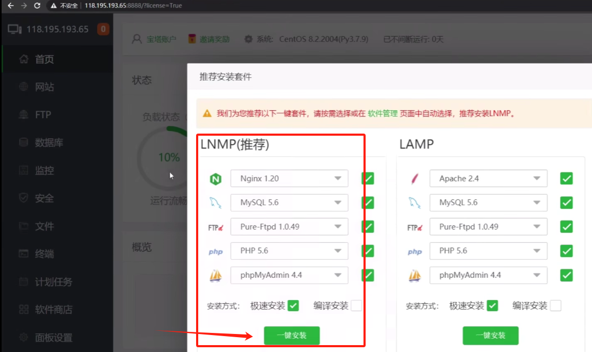Enable LNMP 编译安装 compile install checkbox
Viewport: 592px width, 352px height.
(x=356, y=305)
